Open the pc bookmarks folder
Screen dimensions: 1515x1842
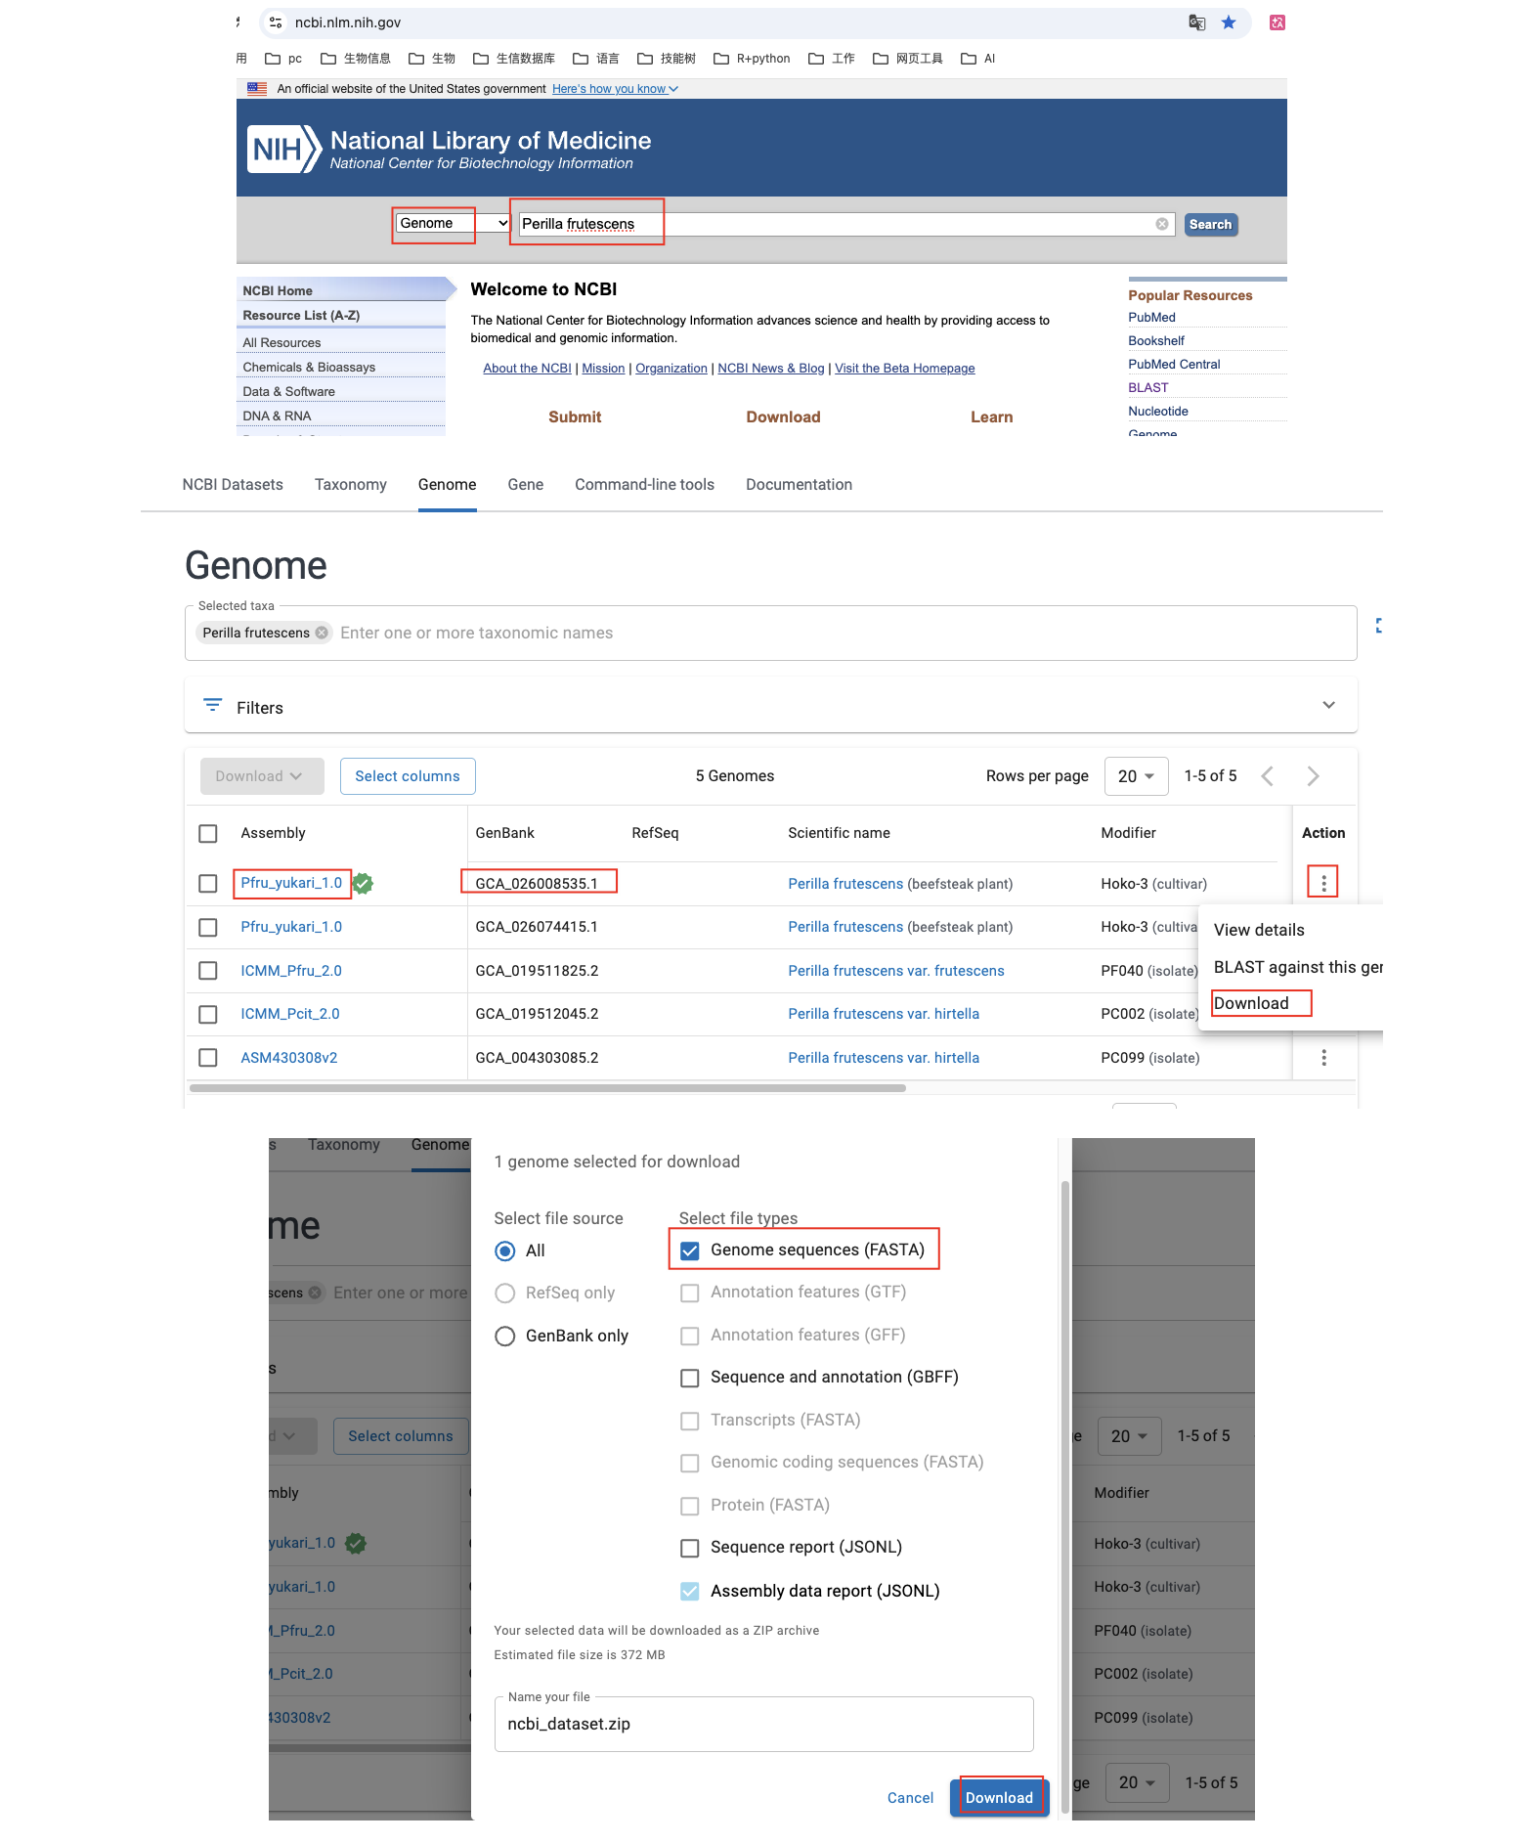[x=284, y=59]
